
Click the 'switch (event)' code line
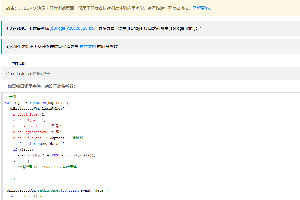25,196
